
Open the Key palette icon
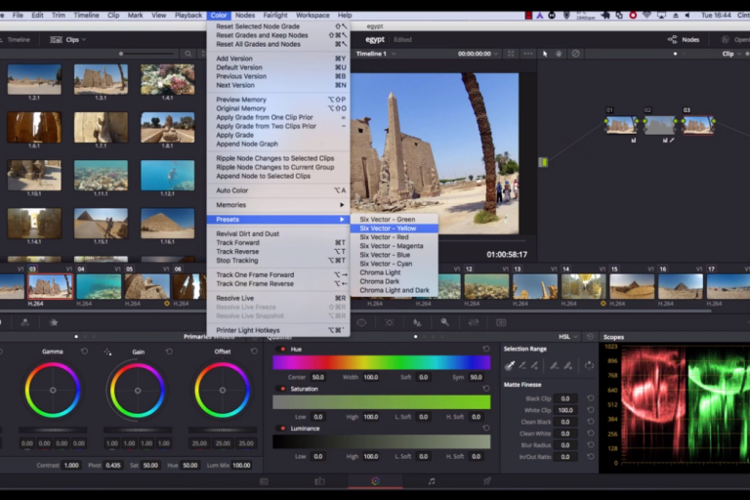click(445, 322)
